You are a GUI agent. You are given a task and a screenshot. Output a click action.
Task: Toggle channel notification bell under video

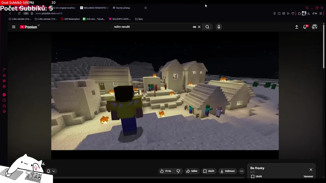48,171
